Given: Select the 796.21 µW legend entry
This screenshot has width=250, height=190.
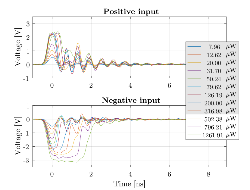Looking at the screenshot, I should point(212,127).
